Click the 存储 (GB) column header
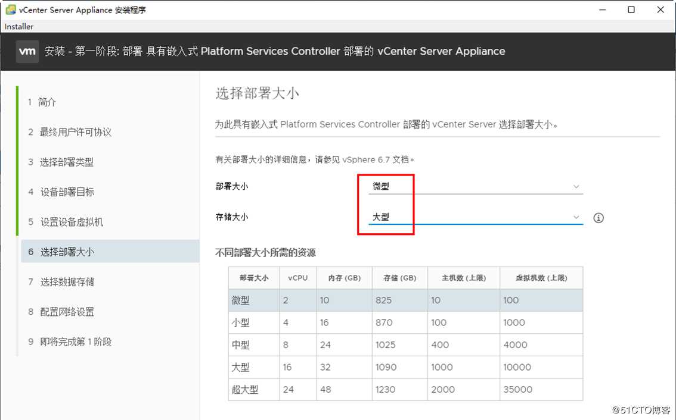The height and width of the screenshot is (420, 676). (400, 278)
